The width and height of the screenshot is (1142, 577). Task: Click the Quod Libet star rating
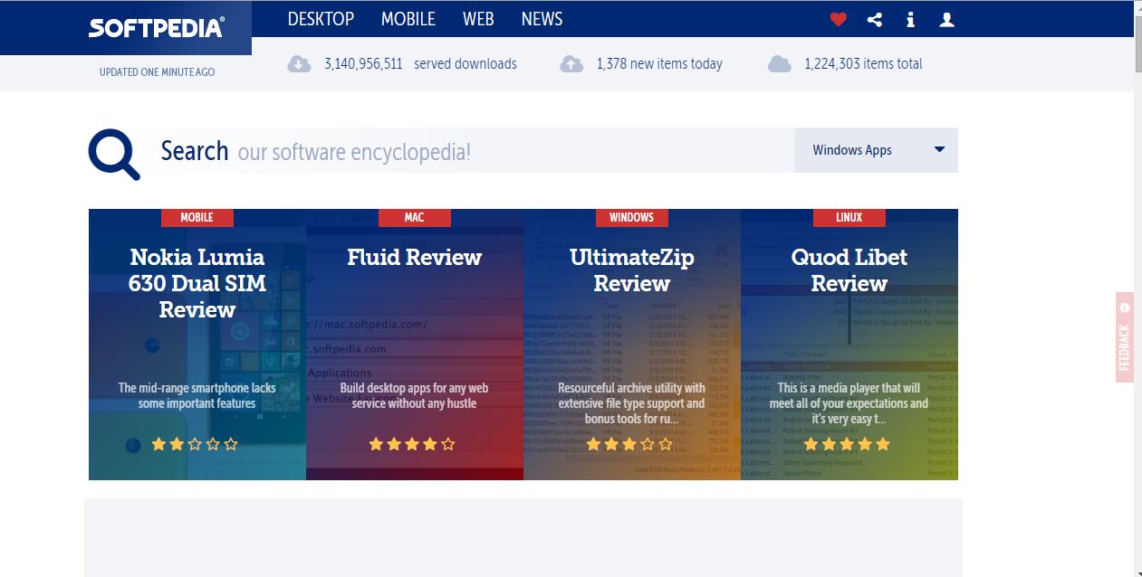pyautogui.click(x=847, y=444)
